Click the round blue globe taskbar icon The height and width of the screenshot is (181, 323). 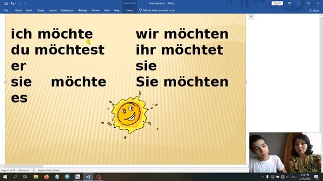tap(67, 176)
